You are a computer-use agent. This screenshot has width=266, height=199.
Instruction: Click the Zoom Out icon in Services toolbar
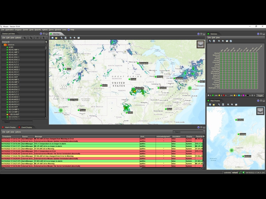click(223, 41)
